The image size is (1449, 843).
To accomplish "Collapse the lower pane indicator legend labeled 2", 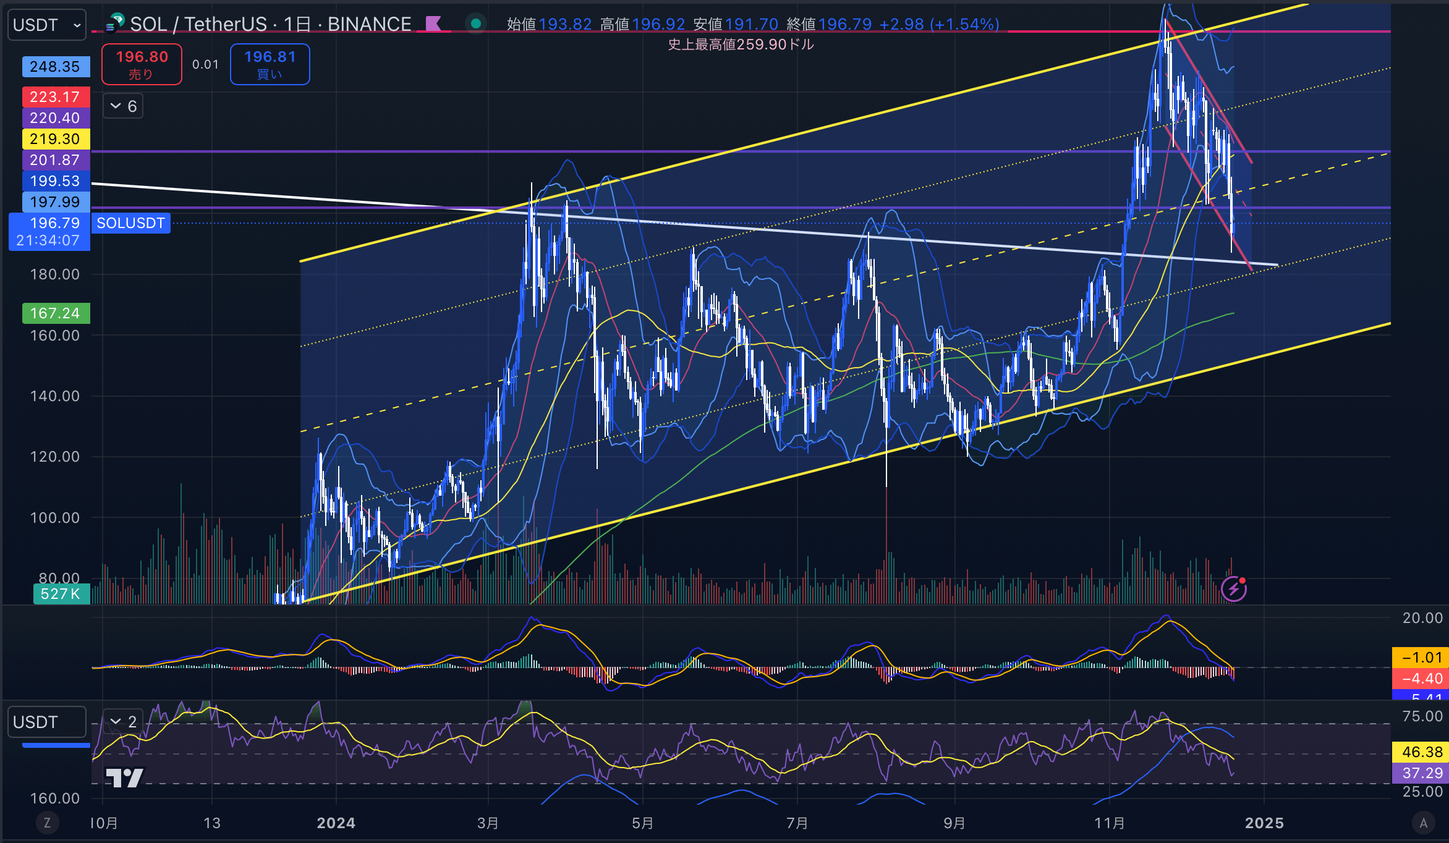I will point(123,721).
